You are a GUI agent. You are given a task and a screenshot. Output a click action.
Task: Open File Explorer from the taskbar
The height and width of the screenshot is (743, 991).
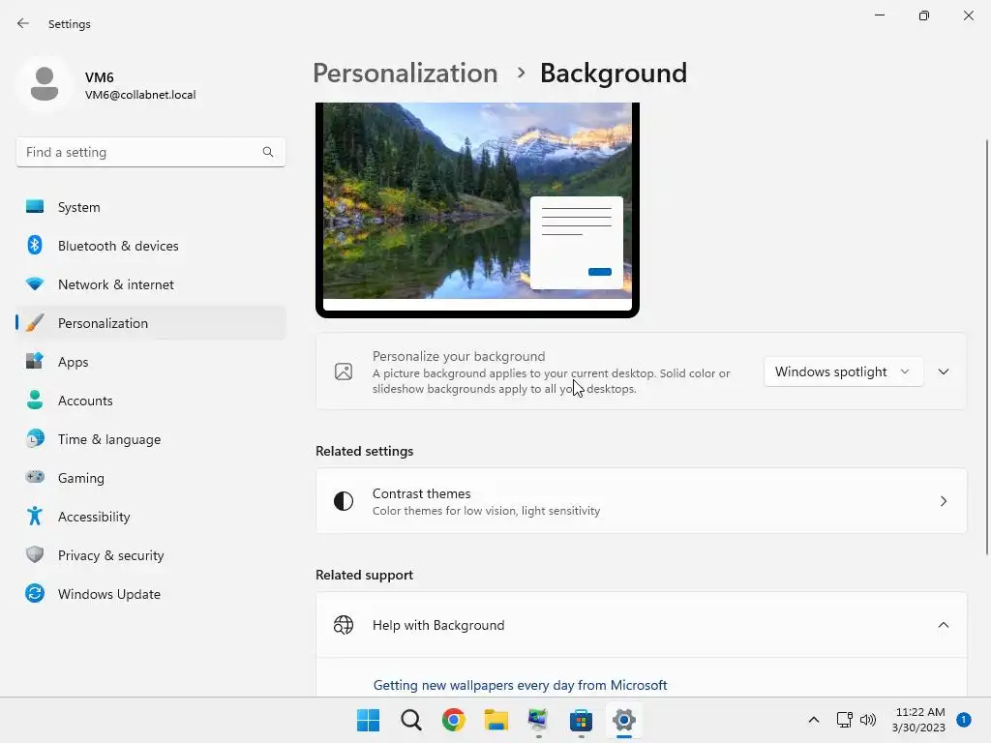(496, 720)
